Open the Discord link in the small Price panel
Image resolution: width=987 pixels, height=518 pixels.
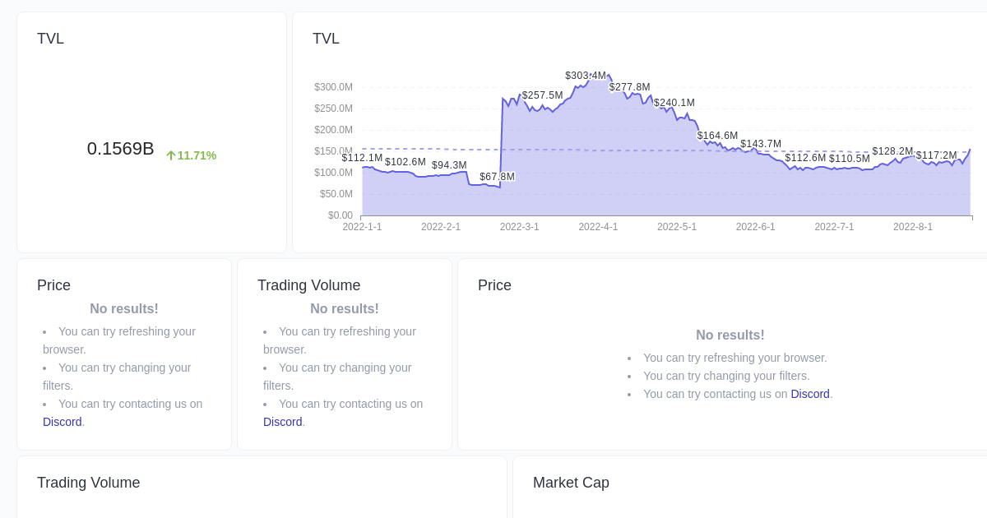click(x=62, y=422)
